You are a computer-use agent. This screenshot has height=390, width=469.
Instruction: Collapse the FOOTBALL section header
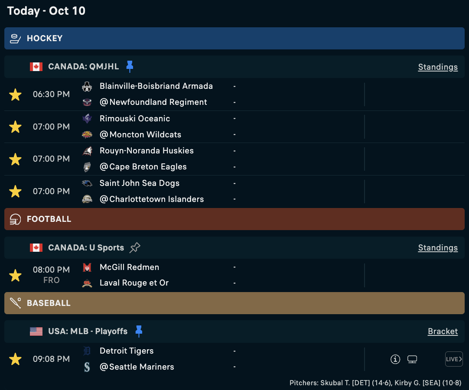tap(234, 219)
